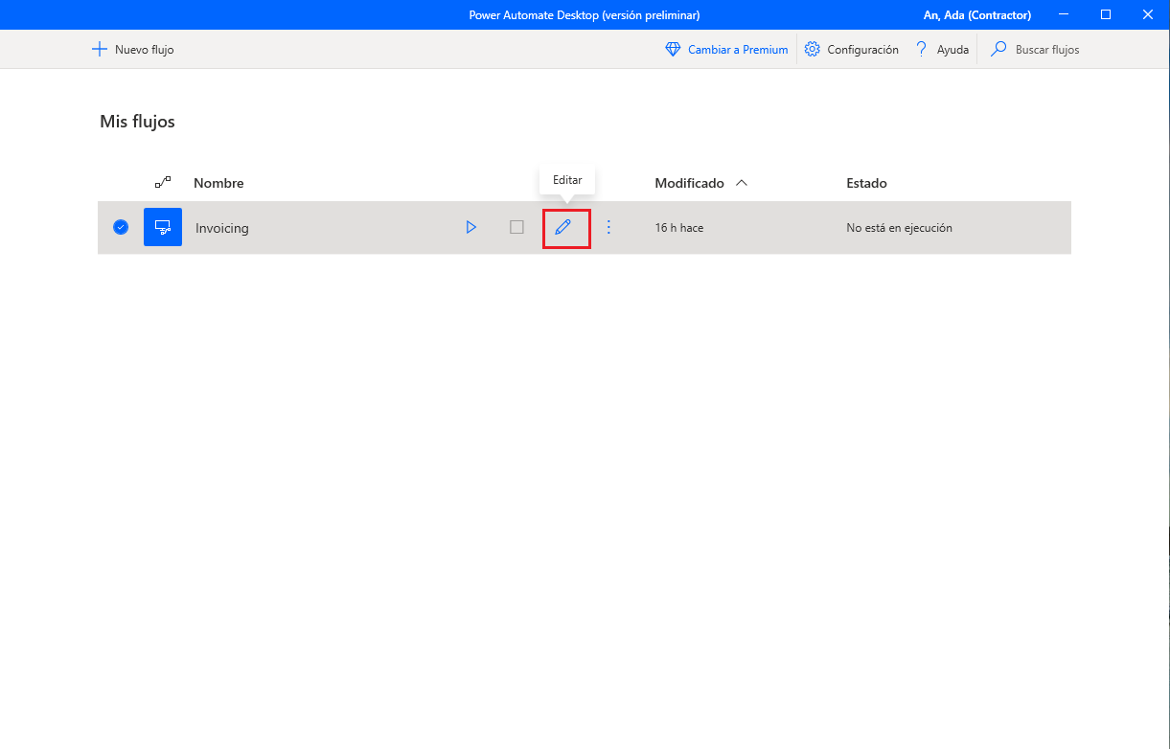
Task: Click the flow type column header icon
Action: click(x=163, y=182)
